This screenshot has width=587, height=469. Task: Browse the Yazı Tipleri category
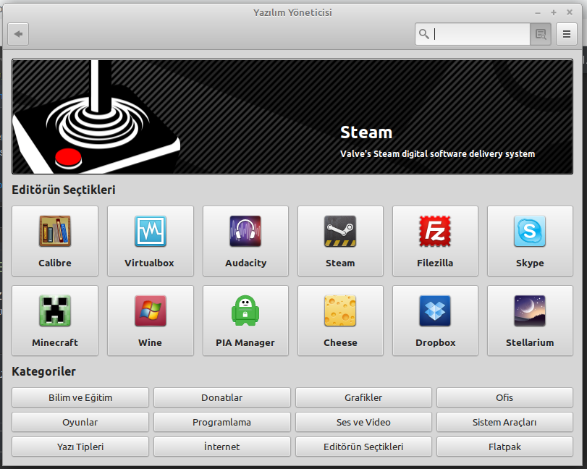point(80,447)
